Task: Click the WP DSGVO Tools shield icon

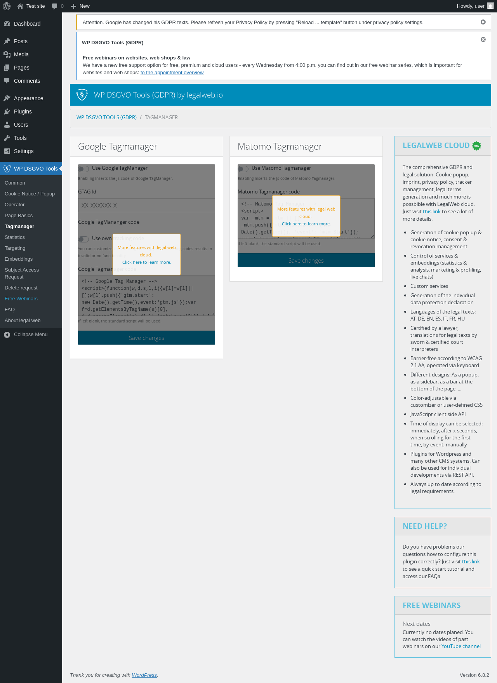Action: [7, 169]
